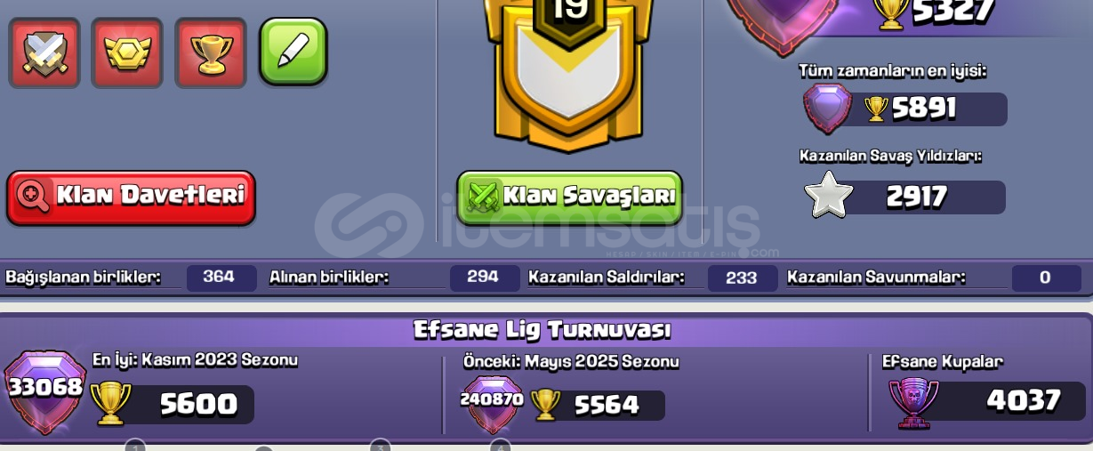Screen dimensions: 1093x451
Task: Click the Efsane Lig Turnuvası header
Action: click(x=542, y=331)
